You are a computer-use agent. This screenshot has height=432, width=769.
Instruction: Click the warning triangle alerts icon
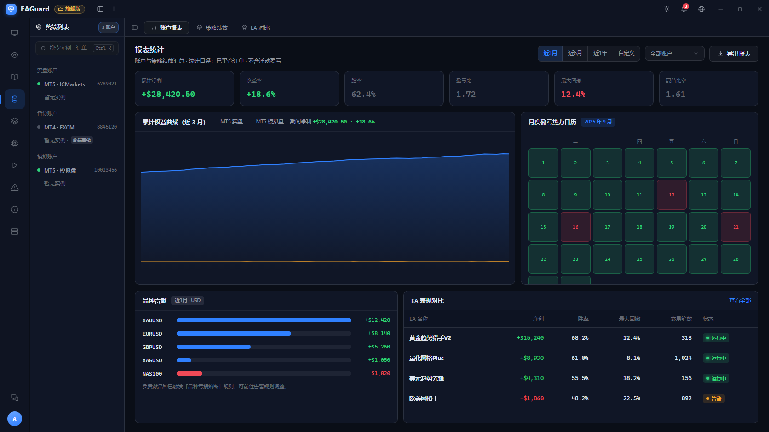(x=15, y=187)
